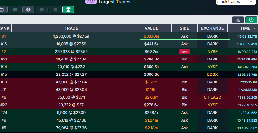Select trade 10,322 @ $27
This screenshot has width=258, height=133.
71,105
